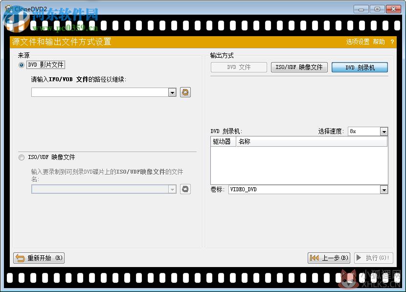Click the browse icon next to ISO image field
406x292 pixels.
[x=185, y=189]
